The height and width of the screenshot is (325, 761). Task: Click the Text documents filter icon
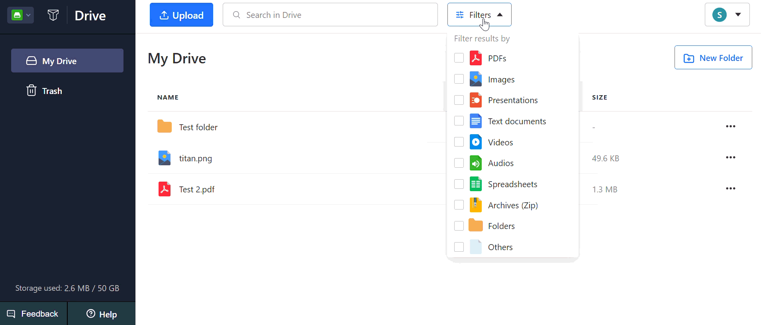point(476,121)
